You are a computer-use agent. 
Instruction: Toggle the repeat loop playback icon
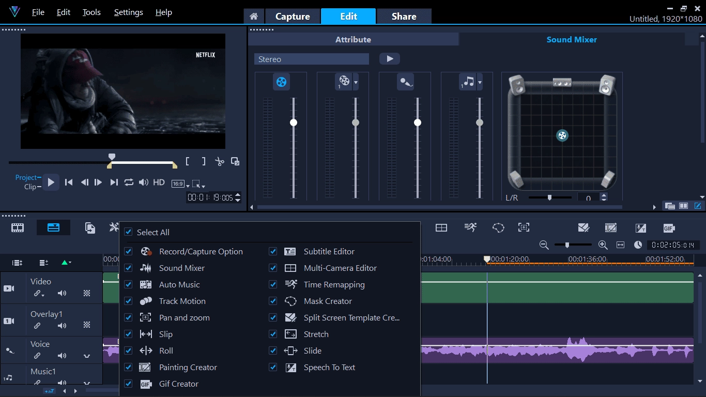pos(129,182)
